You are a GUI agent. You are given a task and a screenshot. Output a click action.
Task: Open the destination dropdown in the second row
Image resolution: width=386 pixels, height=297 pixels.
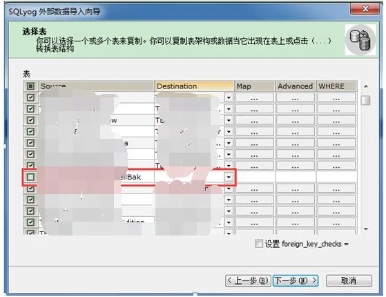[229, 109]
